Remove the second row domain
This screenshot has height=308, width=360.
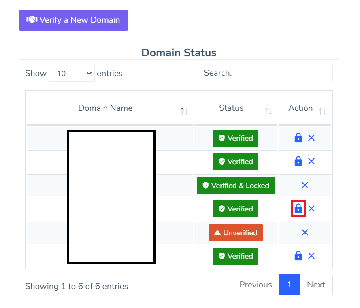coord(311,161)
